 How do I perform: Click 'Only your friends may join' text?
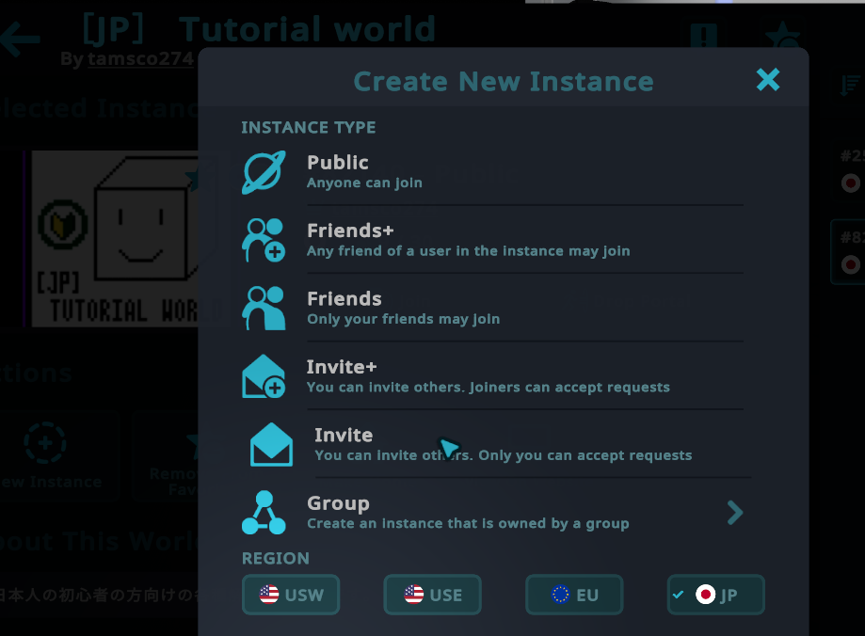tap(403, 319)
